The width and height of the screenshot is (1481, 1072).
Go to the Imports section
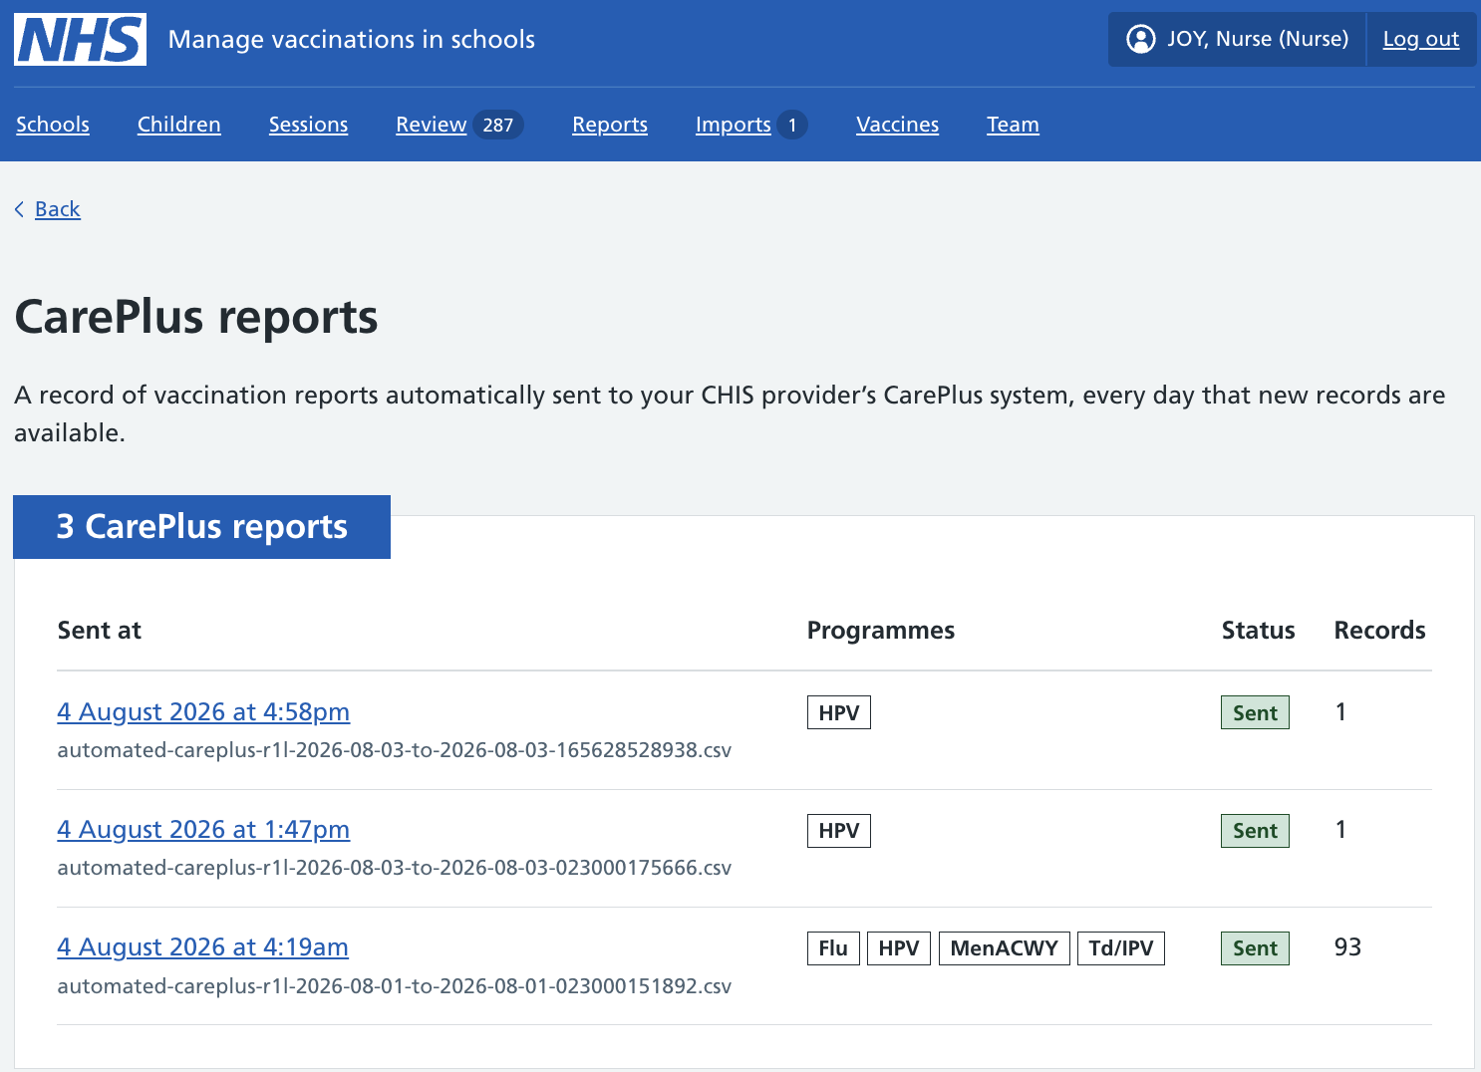(x=734, y=125)
